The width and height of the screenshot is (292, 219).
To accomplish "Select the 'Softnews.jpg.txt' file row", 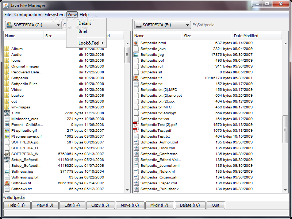I will [x=64, y=177].
